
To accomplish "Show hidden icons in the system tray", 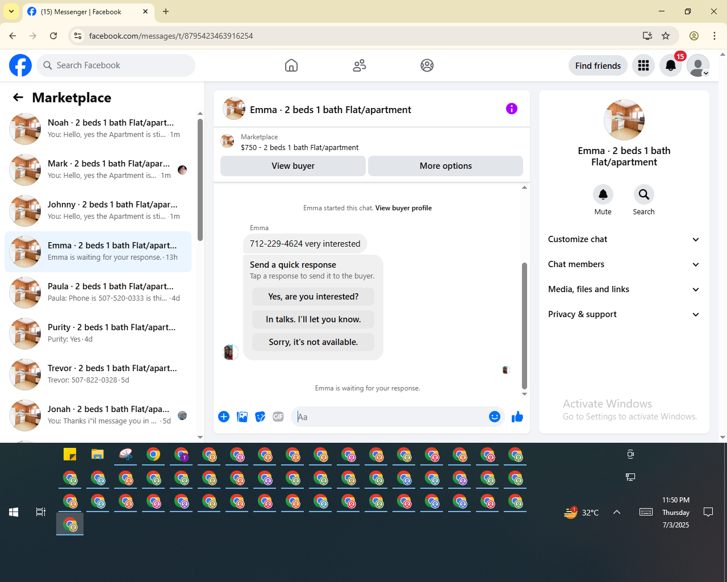I will tap(617, 512).
